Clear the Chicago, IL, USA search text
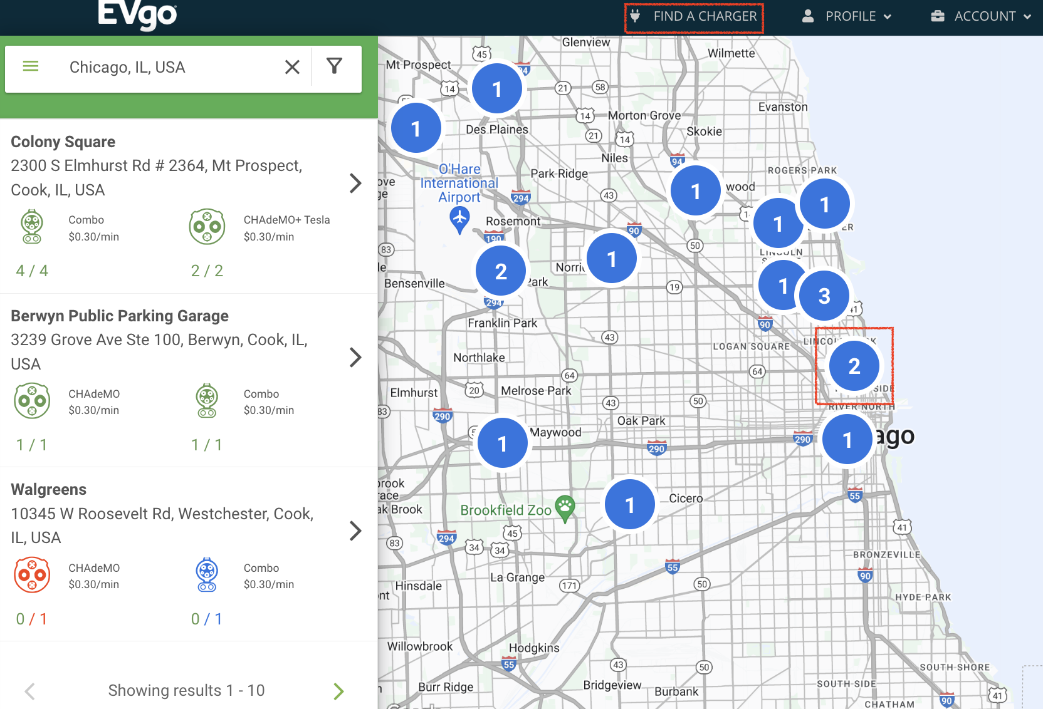This screenshot has height=709, width=1043. tap(292, 67)
